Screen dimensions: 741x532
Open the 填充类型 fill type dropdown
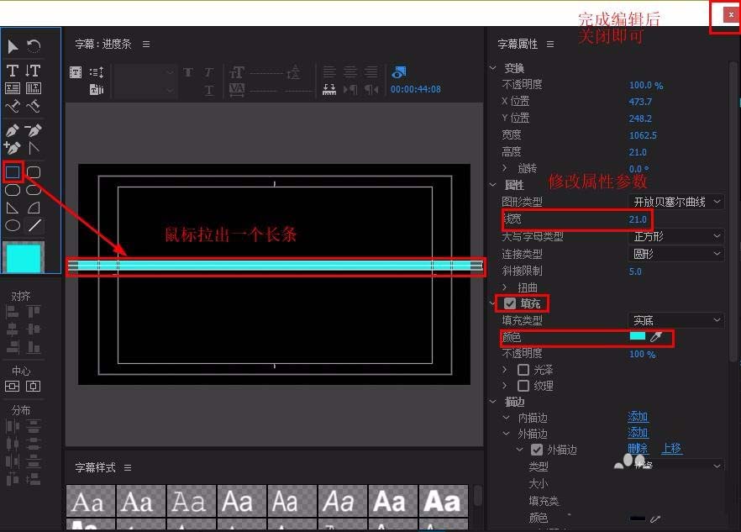(x=674, y=319)
